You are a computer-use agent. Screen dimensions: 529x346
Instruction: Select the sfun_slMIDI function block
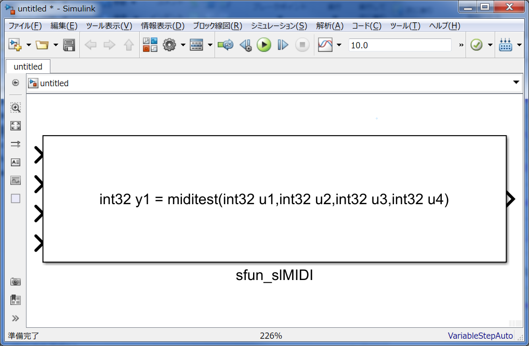pos(274,198)
